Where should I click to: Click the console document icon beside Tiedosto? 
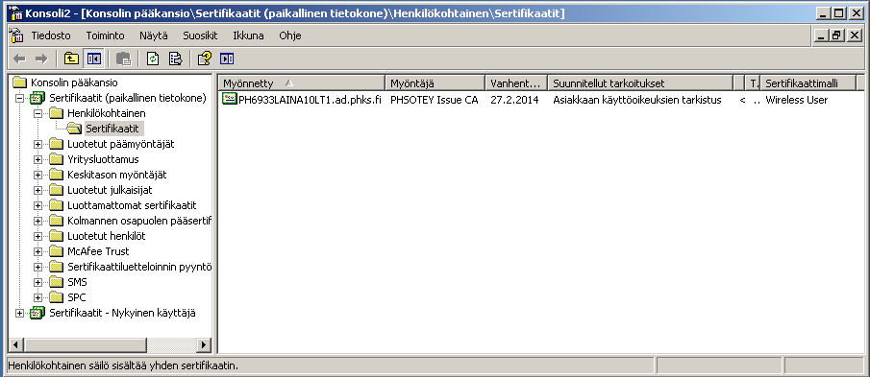click(16, 36)
